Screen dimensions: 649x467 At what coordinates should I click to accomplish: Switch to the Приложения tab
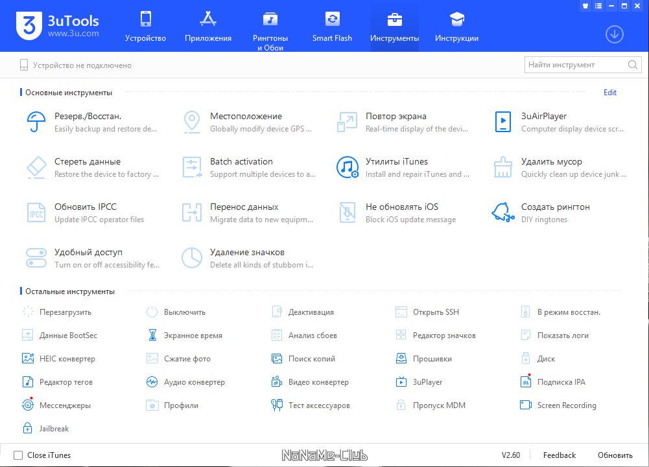[207, 27]
